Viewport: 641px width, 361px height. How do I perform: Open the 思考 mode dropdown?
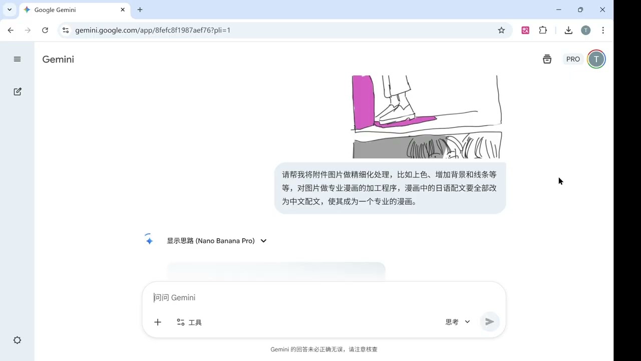pyautogui.click(x=456, y=322)
